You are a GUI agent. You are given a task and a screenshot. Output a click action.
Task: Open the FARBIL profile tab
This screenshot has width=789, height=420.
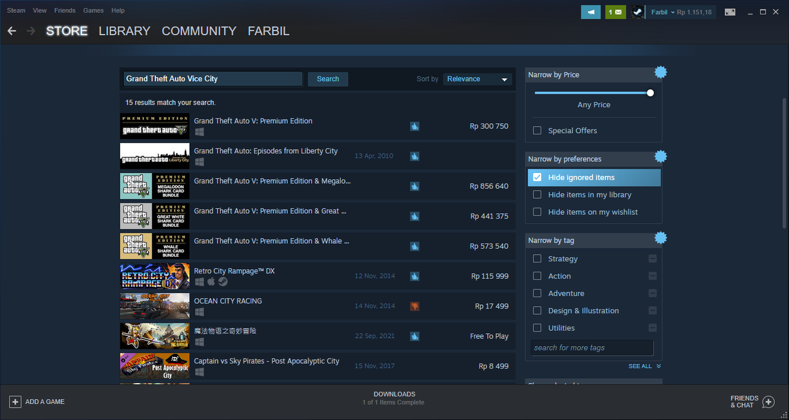coord(268,31)
